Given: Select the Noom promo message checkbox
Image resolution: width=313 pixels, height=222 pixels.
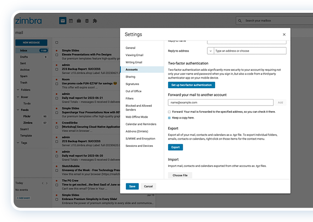Looking at the screenshot, I should click(x=56, y=84).
